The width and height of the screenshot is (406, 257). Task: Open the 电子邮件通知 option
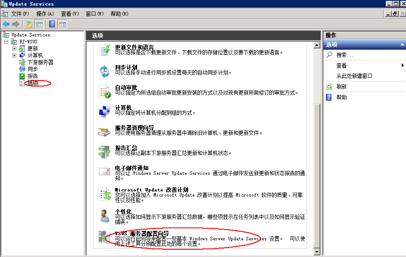(131, 168)
